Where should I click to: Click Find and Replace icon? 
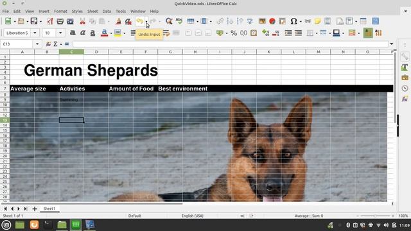click(x=169, y=21)
